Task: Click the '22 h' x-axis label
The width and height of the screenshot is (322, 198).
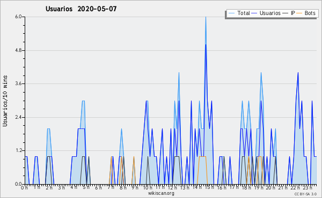Action: [x=295, y=188]
